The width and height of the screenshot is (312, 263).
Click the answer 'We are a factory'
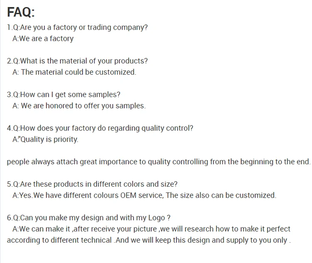coord(43,39)
